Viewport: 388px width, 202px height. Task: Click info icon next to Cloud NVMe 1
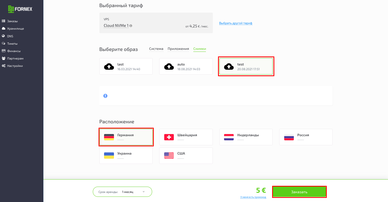(x=131, y=26)
